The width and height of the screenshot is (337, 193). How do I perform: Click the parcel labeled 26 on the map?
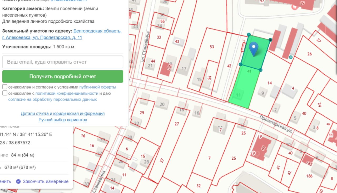coord(309,54)
